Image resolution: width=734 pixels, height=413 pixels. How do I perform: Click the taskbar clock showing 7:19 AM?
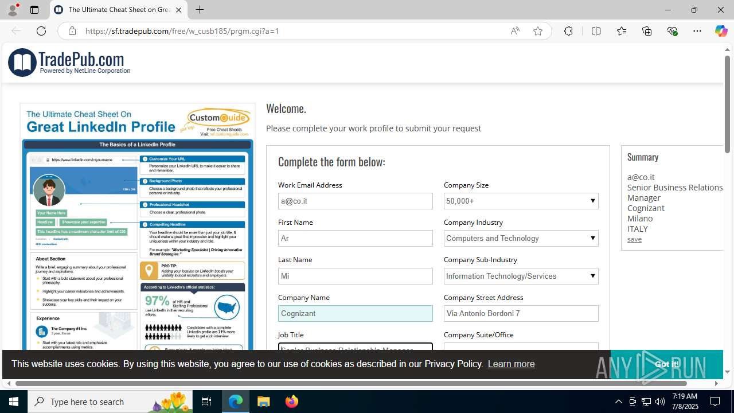click(x=685, y=402)
